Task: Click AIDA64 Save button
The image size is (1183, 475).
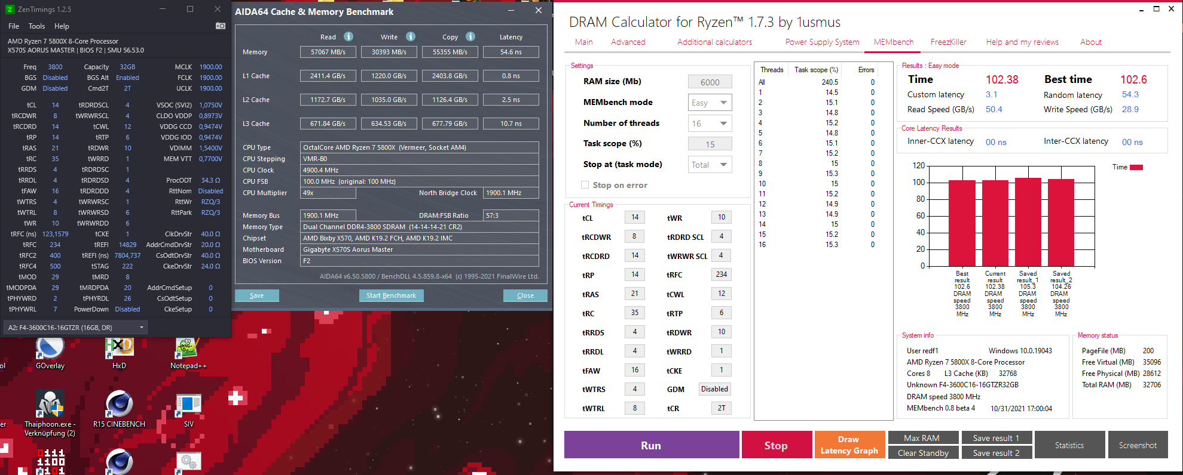Action: point(257,295)
